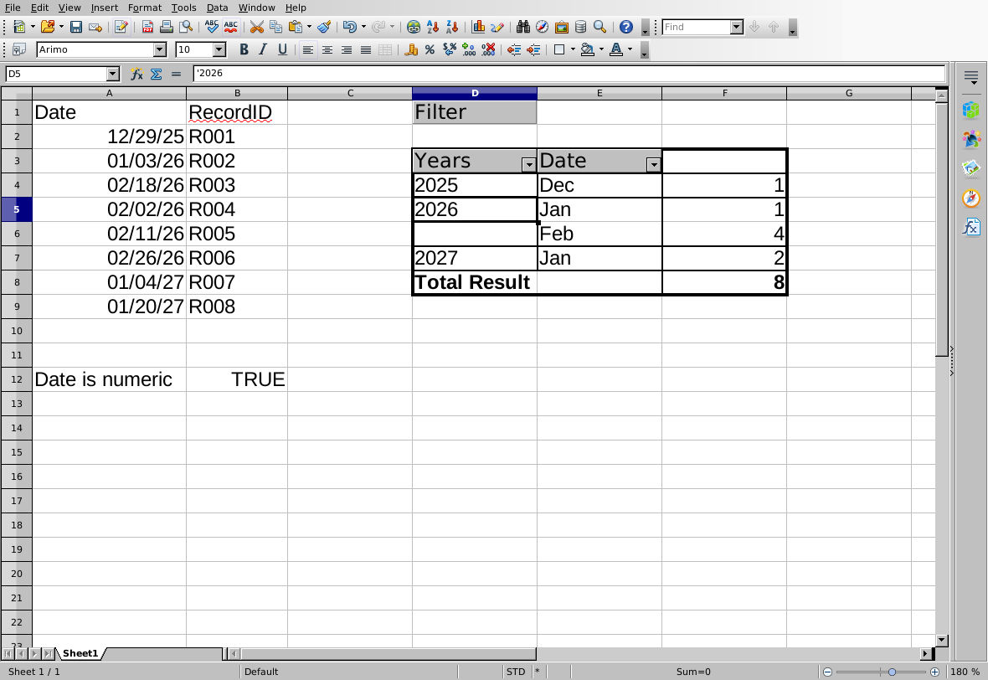Screen dimensions: 988x680
Task: Open Help question mark icon
Action: [x=625, y=27]
